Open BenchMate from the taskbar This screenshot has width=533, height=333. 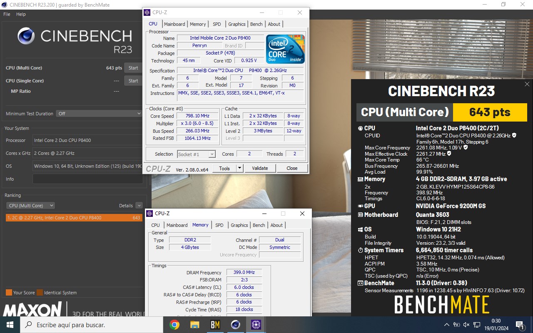click(x=215, y=325)
